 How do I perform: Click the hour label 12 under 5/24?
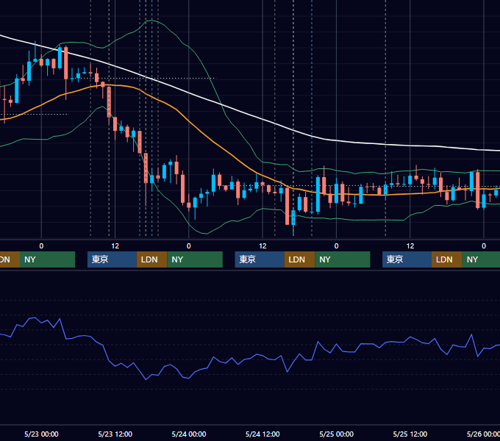click(262, 246)
